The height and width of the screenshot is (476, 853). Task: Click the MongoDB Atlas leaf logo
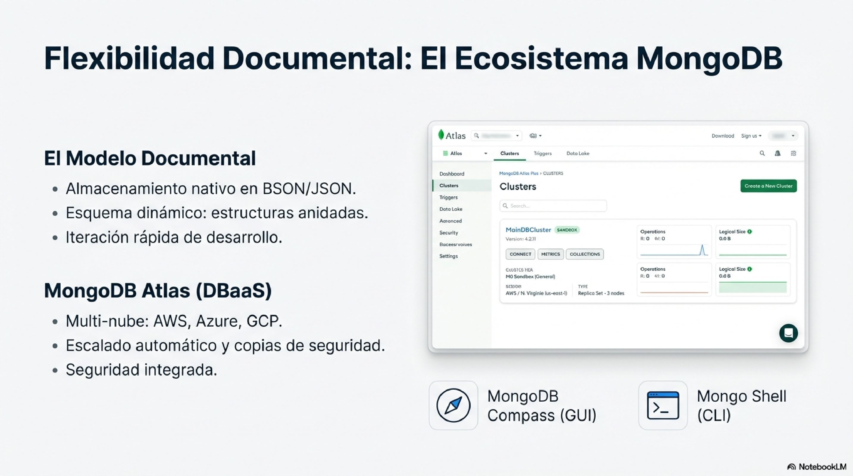[x=442, y=135]
